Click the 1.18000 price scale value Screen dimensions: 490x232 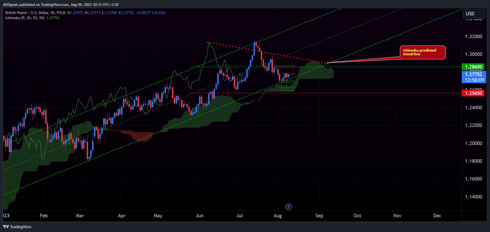tap(474, 161)
